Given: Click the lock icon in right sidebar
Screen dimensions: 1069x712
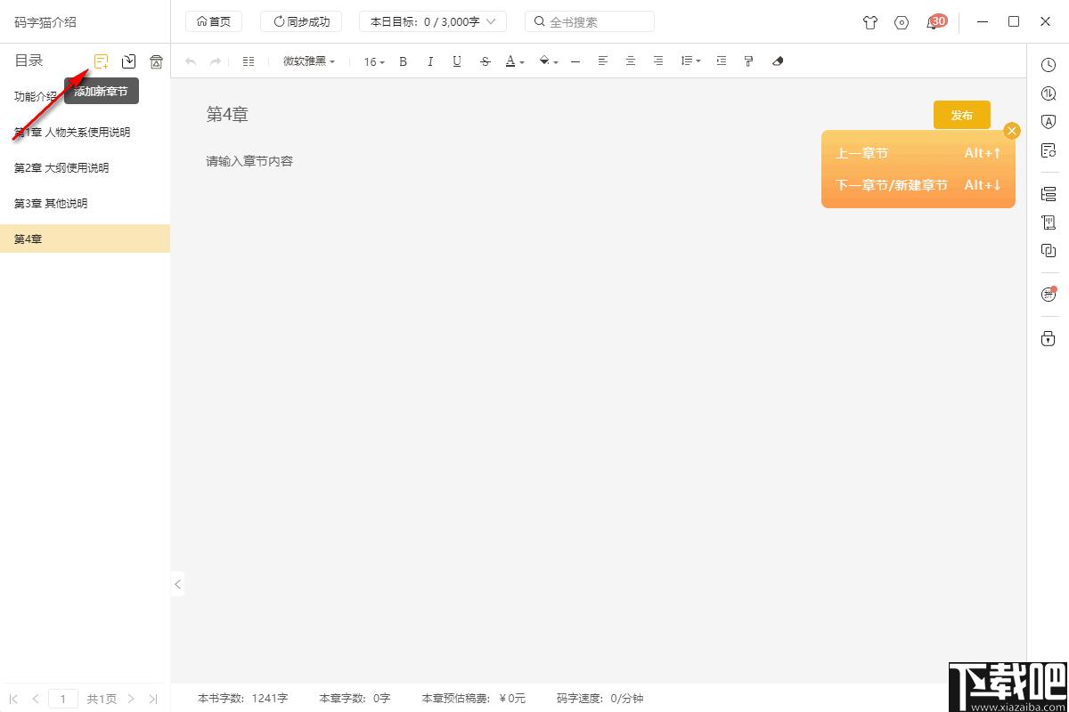Looking at the screenshot, I should tap(1049, 338).
